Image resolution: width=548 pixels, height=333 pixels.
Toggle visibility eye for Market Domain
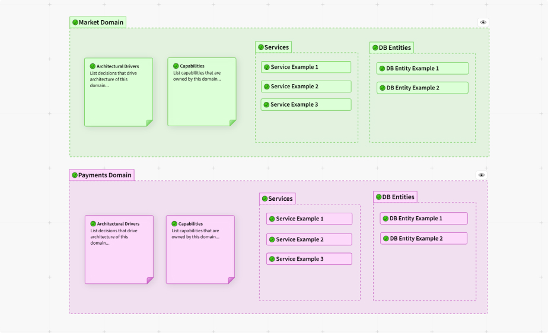click(483, 23)
